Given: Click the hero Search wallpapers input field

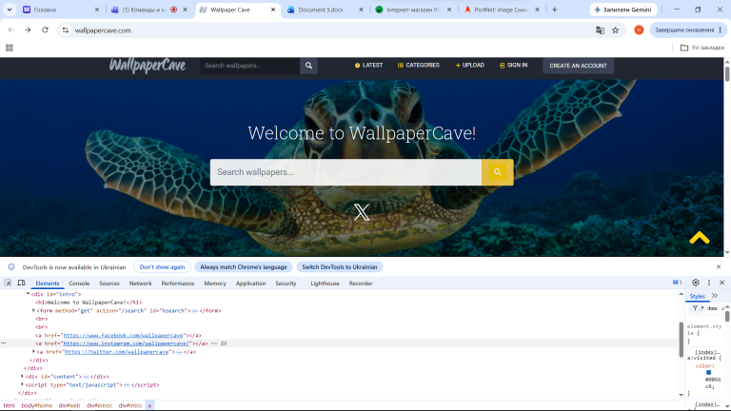Looking at the screenshot, I should click(x=346, y=172).
